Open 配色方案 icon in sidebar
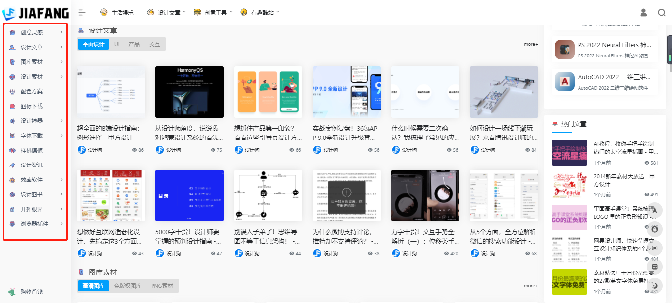 (x=12, y=91)
